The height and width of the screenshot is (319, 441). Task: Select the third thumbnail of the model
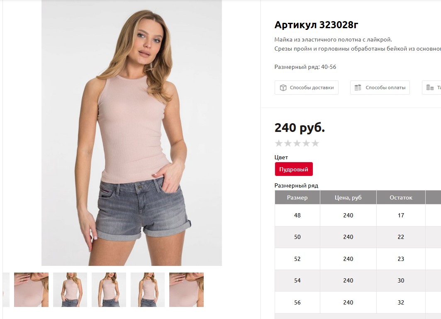109,290
